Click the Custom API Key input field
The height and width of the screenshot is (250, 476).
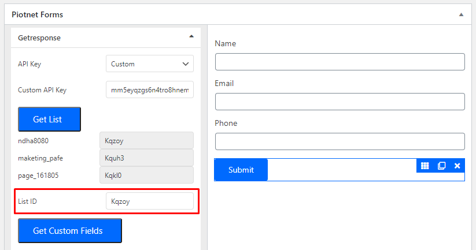[150, 89]
